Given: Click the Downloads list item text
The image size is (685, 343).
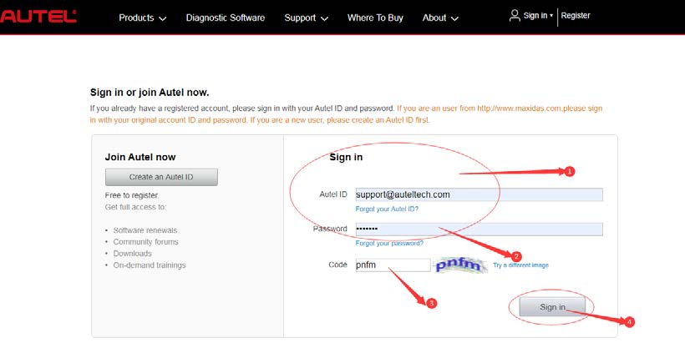Looking at the screenshot, I should tap(132, 254).
